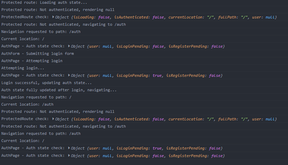Select 'Auth state fully updated after login' line
The width and height of the screenshot is (288, 165).
tap(59, 90)
